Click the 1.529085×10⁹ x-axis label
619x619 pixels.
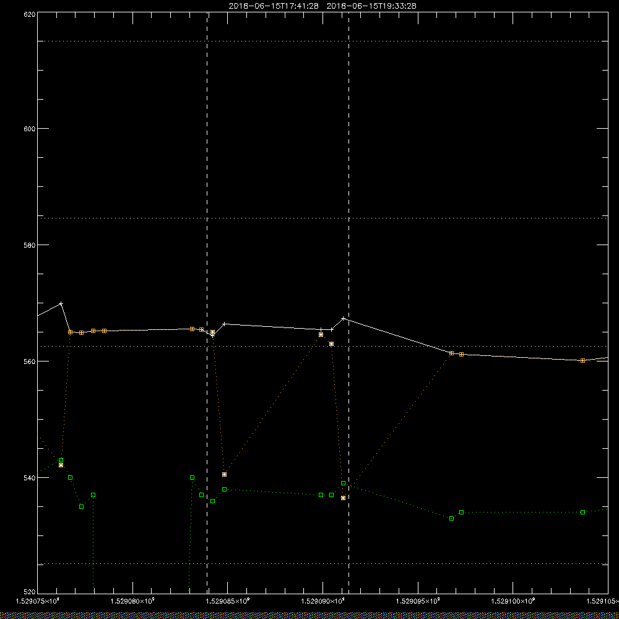[x=228, y=601]
